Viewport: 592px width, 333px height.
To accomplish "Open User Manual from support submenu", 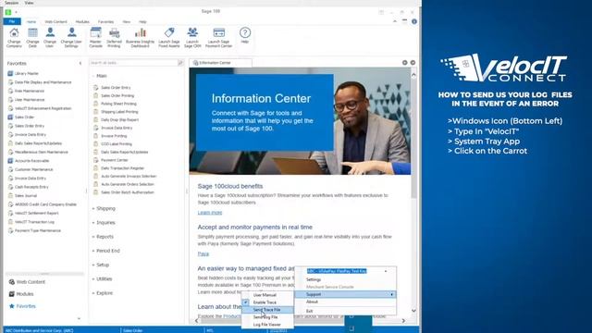I will pos(267,295).
